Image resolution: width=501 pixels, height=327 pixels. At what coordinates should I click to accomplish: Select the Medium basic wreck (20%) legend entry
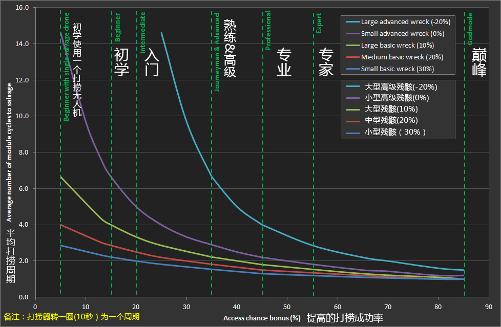pos(402,57)
